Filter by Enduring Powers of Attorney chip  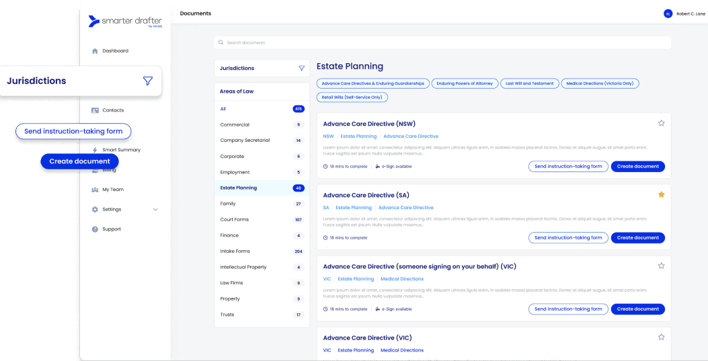click(465, 83)
